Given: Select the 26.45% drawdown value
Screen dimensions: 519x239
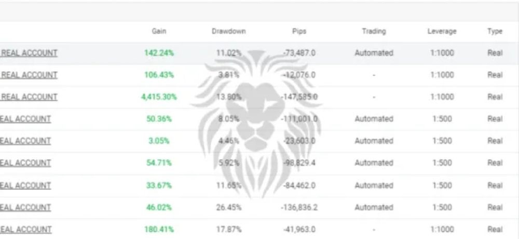Looking at the screenshot, I should pos(229,207).
